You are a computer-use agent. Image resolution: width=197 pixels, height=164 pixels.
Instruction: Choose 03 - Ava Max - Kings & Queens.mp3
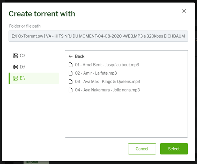(x=107, y=82)
